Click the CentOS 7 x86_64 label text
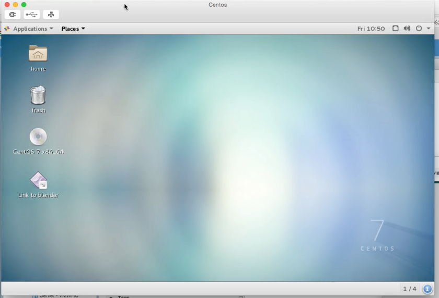 (38, 152)
